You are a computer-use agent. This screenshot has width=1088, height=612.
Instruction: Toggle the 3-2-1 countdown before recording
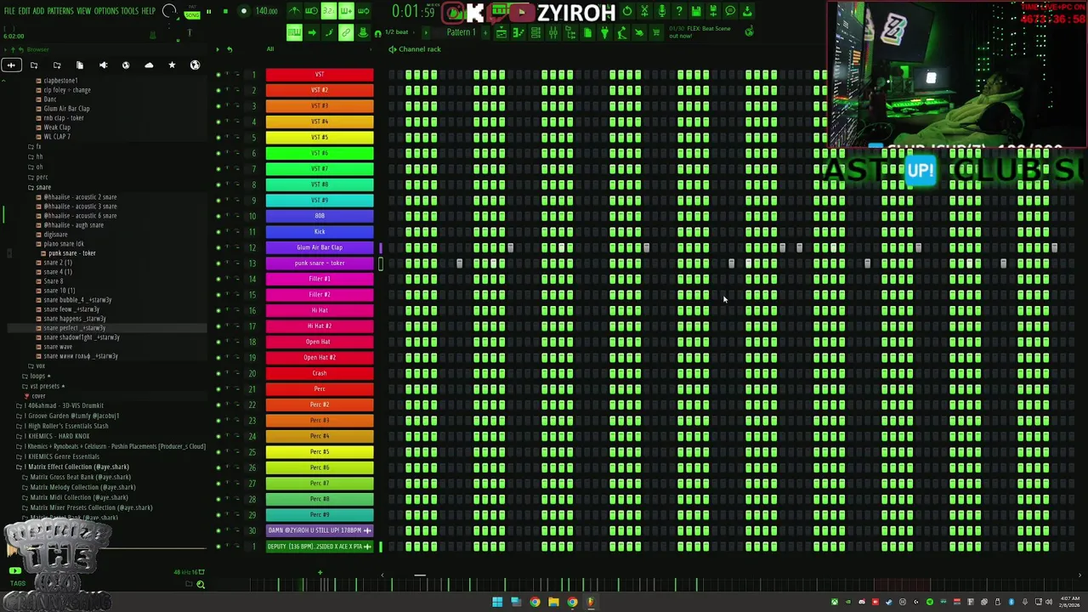[328, 11]
